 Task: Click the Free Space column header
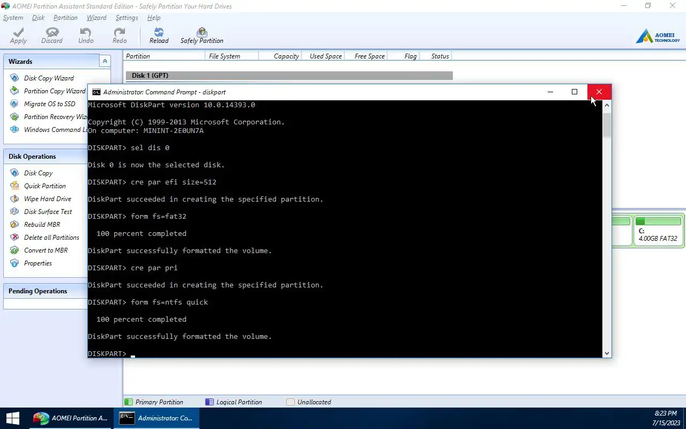(366, 56)
